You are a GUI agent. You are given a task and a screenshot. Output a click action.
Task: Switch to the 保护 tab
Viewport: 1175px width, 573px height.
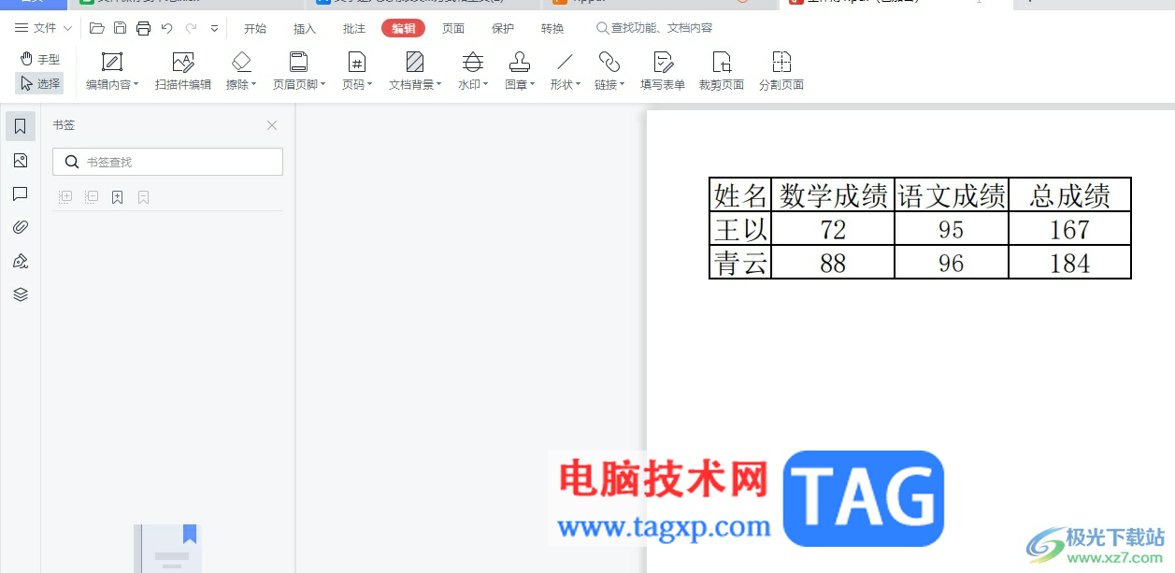503,29
